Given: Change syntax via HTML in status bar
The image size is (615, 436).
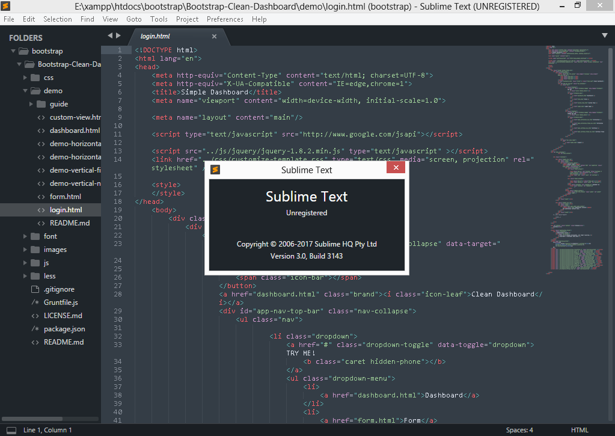Looking at the screenshot, I should tap(580, 430).
